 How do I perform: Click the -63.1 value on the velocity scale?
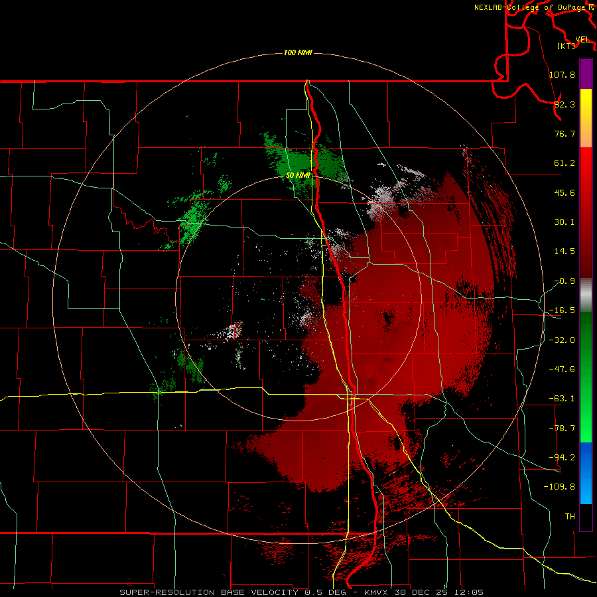pos(562,399)
